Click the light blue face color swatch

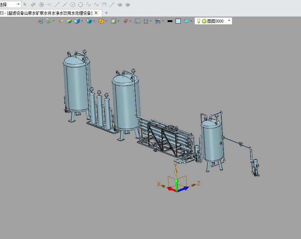click(178, 21)
